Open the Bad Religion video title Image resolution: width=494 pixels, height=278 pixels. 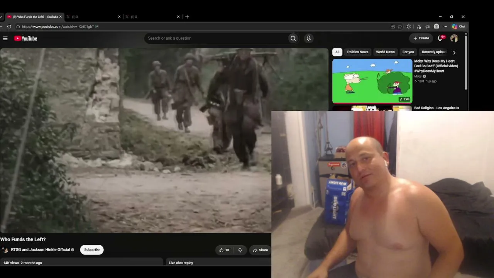(436, 108)
